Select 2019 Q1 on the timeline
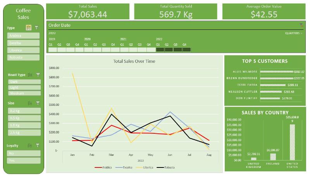This screenshot has height=176, width=310. 52,50
